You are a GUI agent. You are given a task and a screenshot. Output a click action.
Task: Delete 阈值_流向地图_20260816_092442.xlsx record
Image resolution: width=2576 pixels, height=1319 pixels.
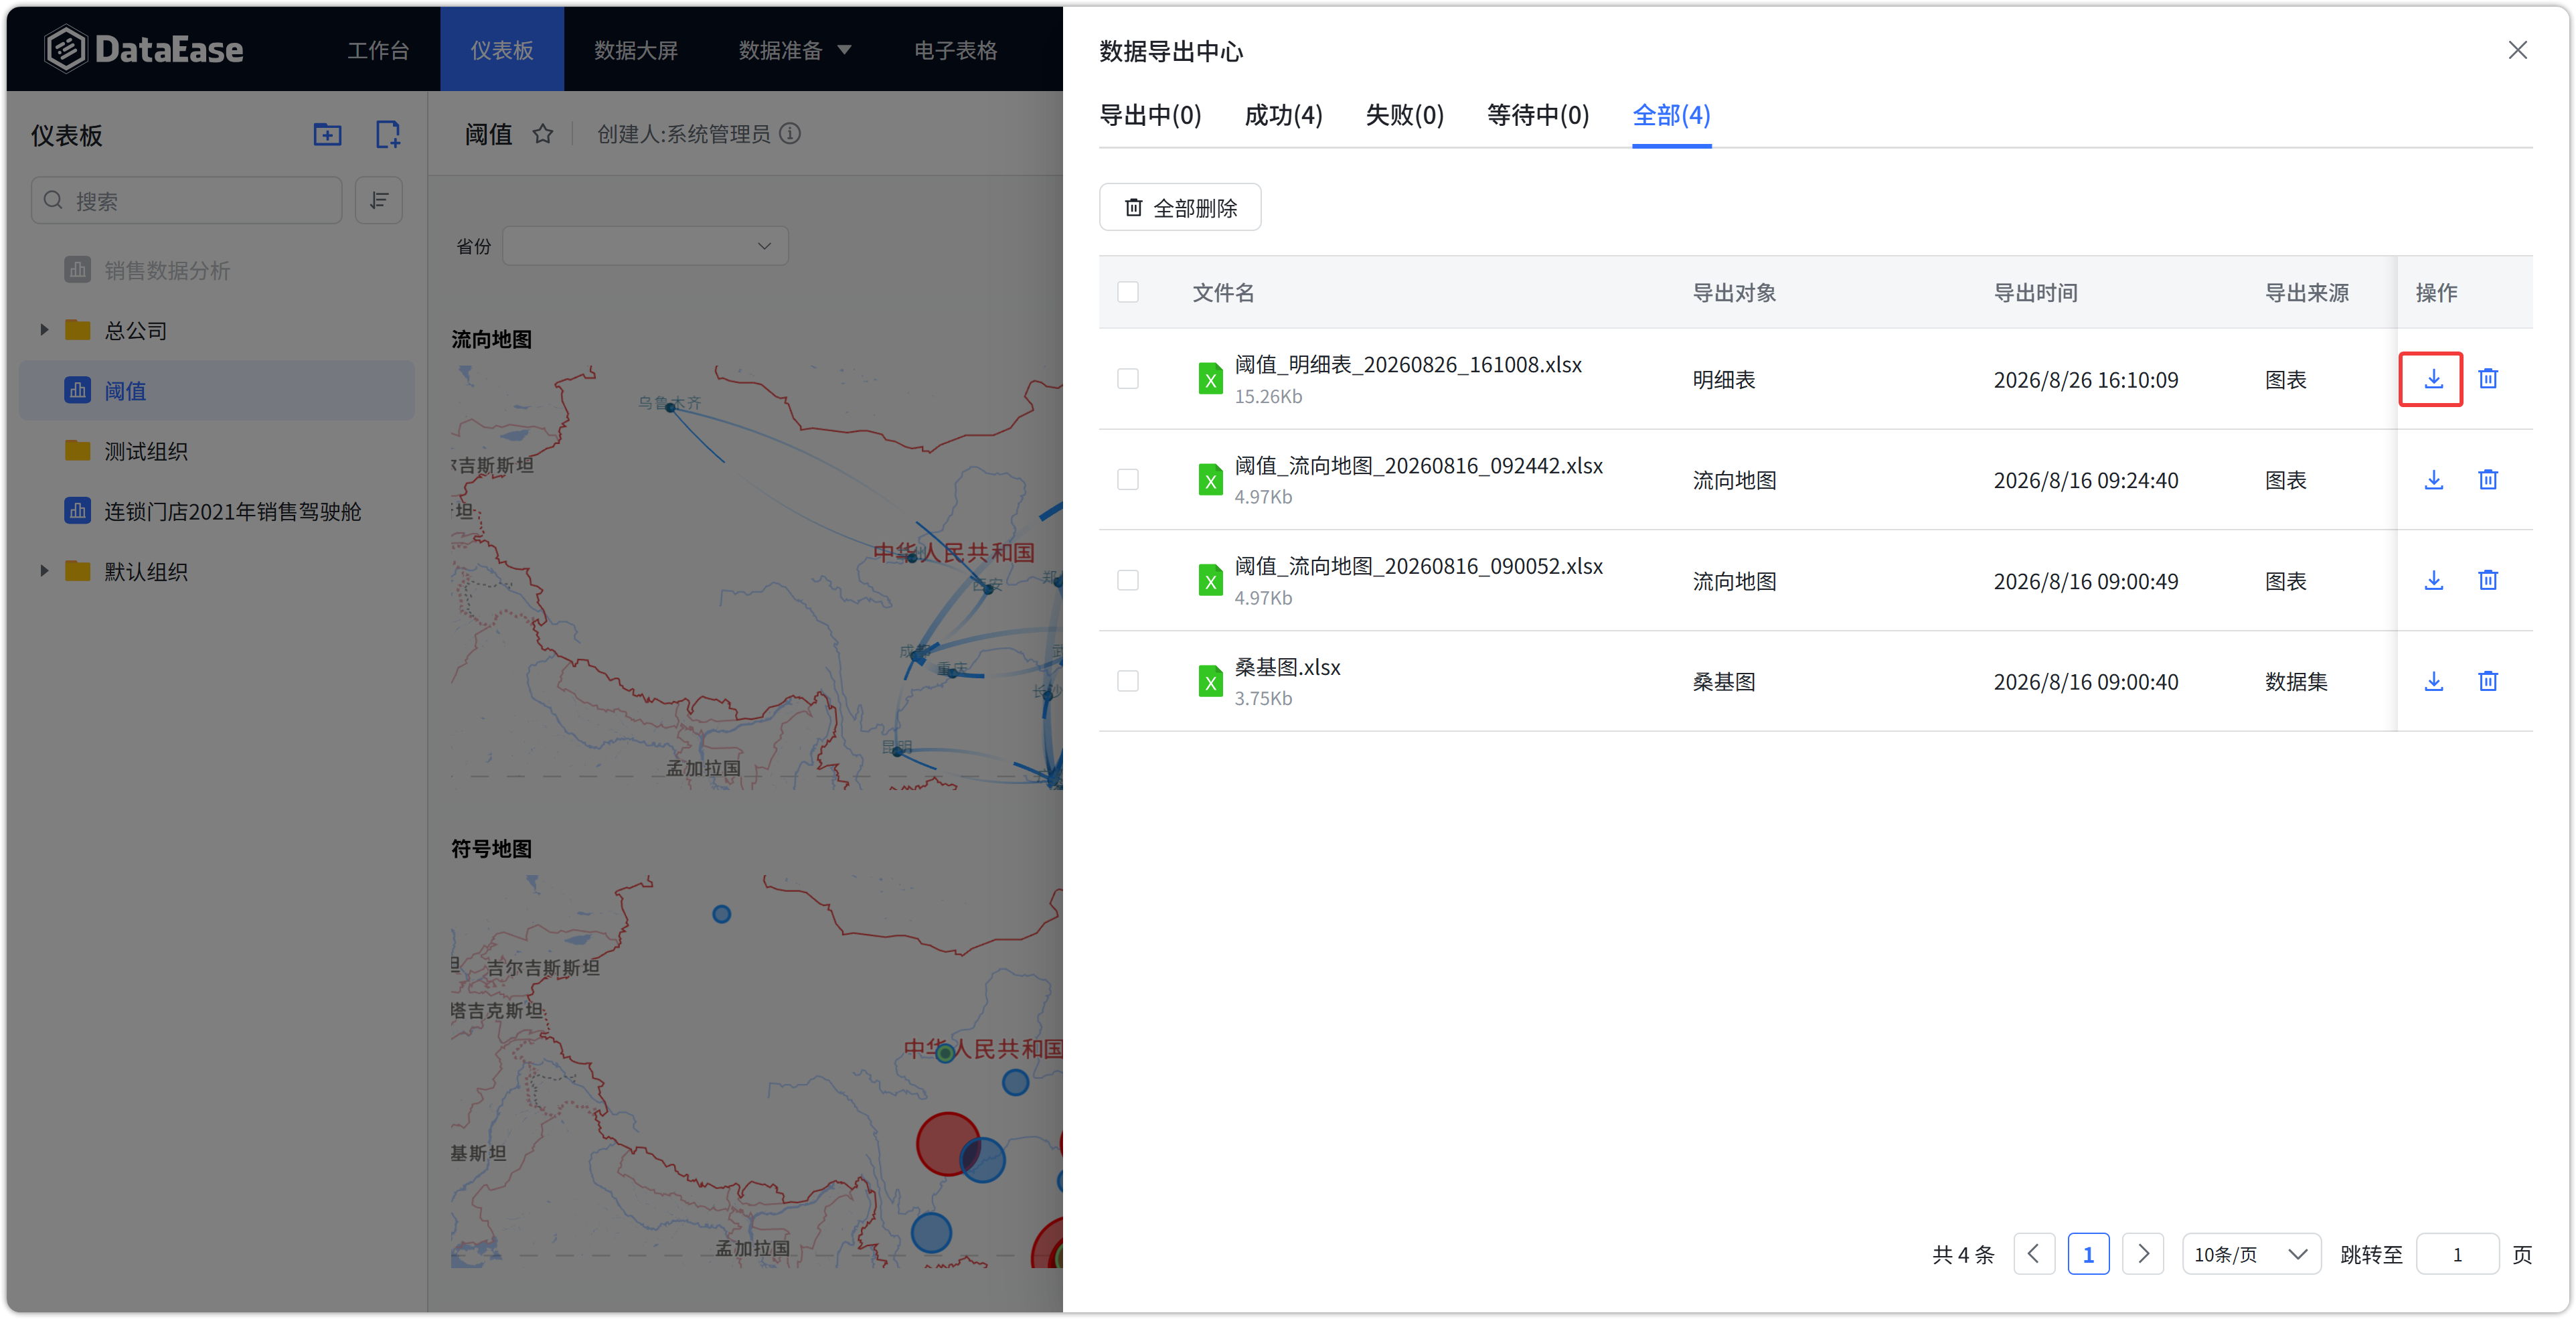pos(2488,480)
